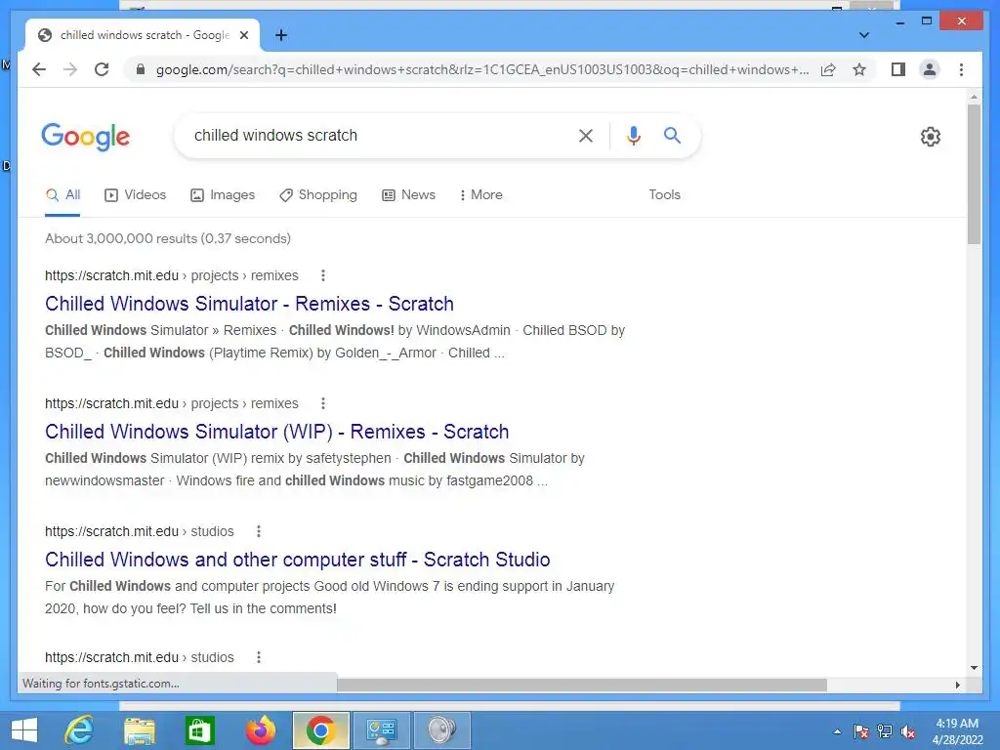The image size is (1000, 750).
Task: Reload the Google search page
Action: pyautogui.click(x=102, y=69)
